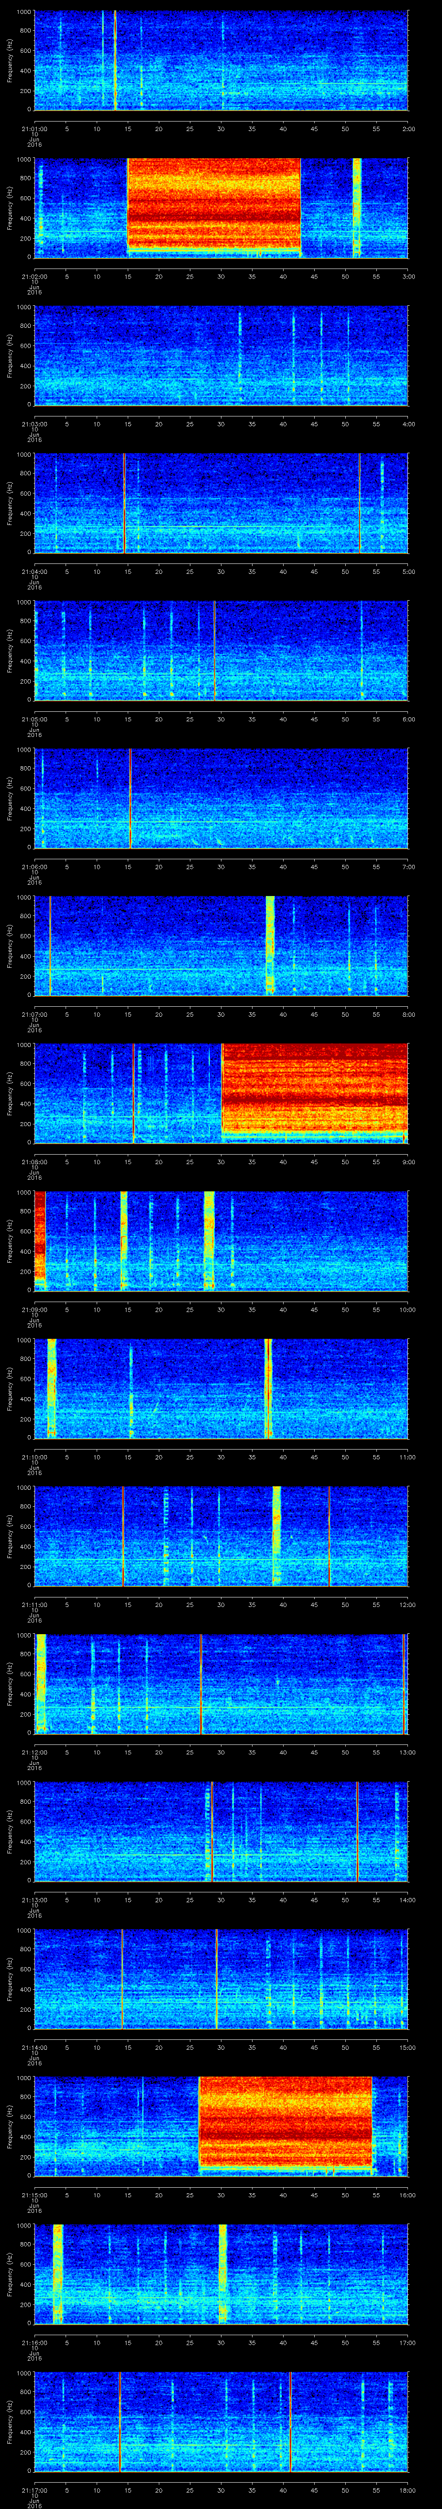Click the 21:04:00 start time label
This screenshot has width=442, height=2509.
click(34, 572)
